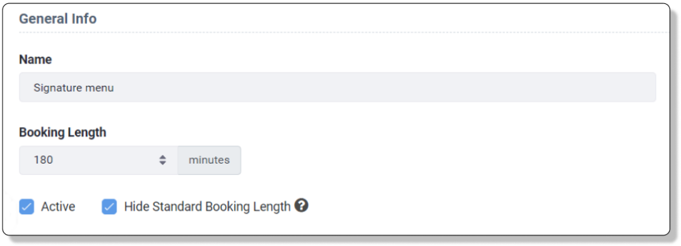Click the 'Active' label text
This screenshot has height=246, width=681.
click(x=59, y=207)
